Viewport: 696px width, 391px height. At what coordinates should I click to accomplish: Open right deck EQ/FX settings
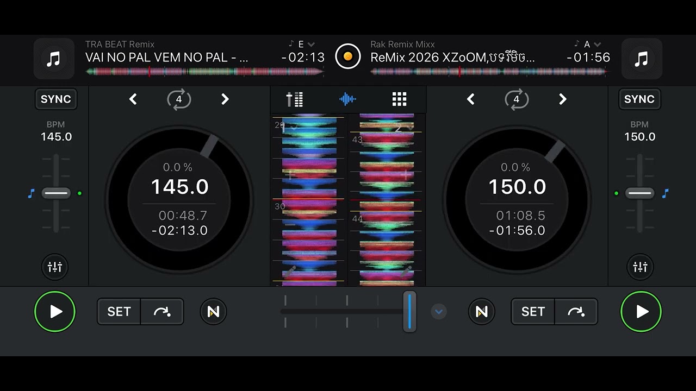coord(641,267)
